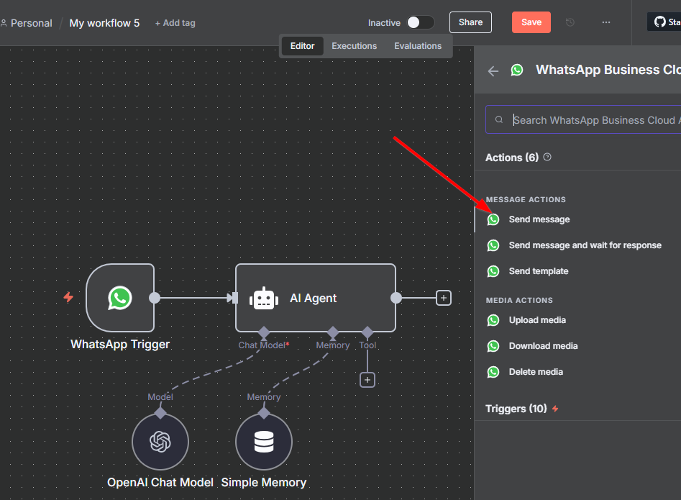The image size is (681, 500).
Task: Click the AI Agent Memory connector diamond
Action: (333, 333)
